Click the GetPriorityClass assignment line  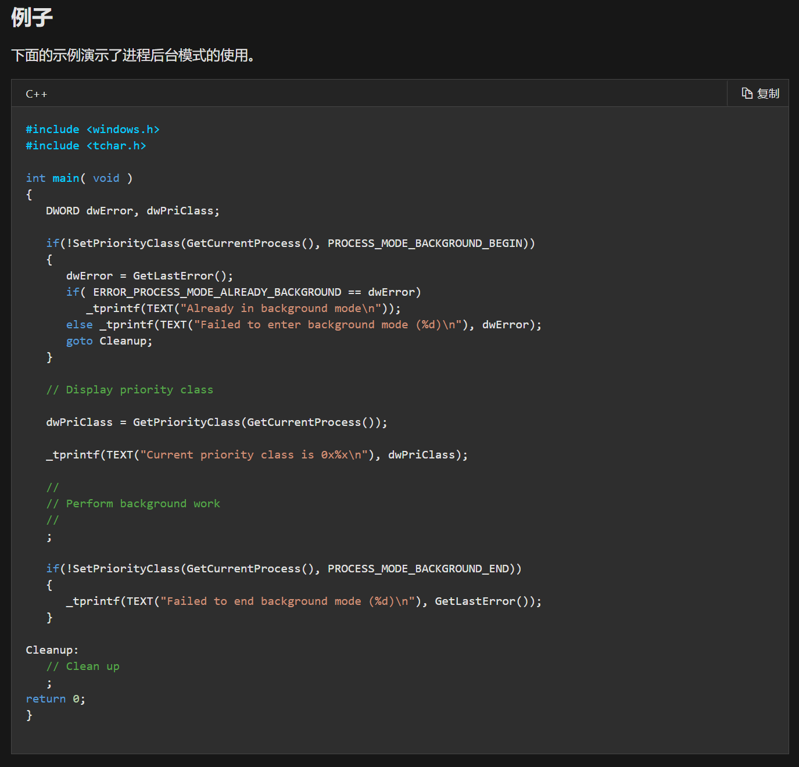point(216,422)
